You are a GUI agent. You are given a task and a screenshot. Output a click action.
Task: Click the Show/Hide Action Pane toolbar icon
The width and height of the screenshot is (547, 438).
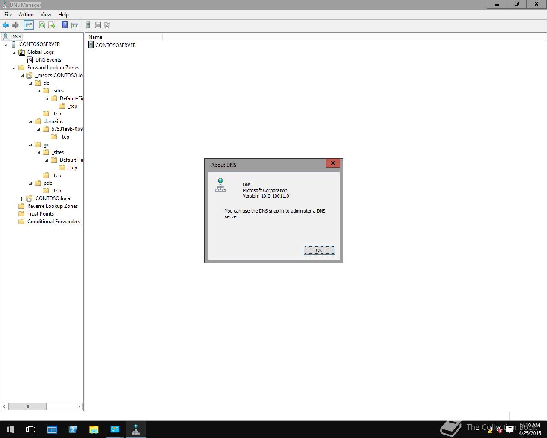pyautogui.click(x=74, y=25)
